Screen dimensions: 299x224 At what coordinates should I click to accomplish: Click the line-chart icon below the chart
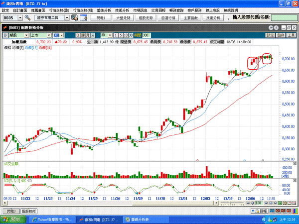pyautogui.click(x=290, y=203)
